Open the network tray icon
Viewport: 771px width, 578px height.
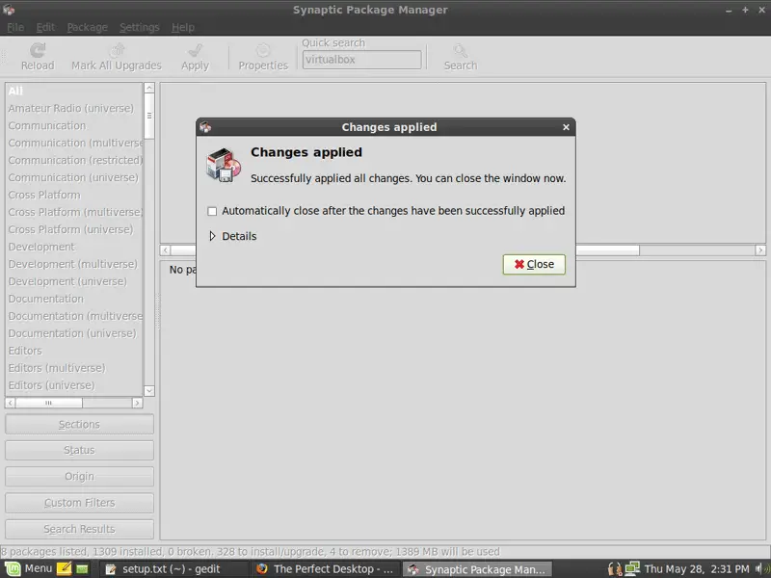(x=632, y=569)
